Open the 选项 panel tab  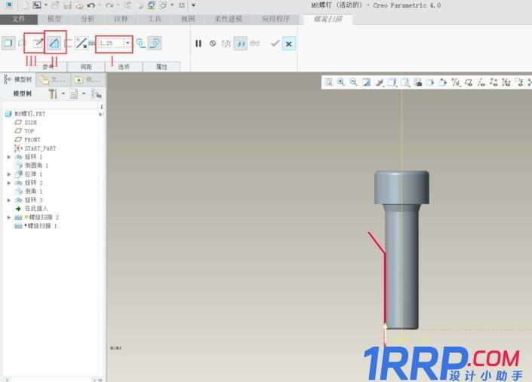pos(124,66)
